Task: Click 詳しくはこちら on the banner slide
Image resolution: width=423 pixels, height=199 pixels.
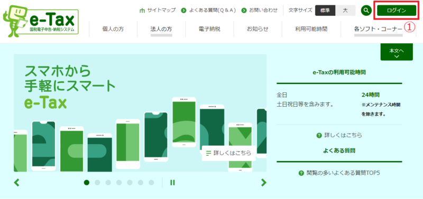Action: click(x=229, y=153)
